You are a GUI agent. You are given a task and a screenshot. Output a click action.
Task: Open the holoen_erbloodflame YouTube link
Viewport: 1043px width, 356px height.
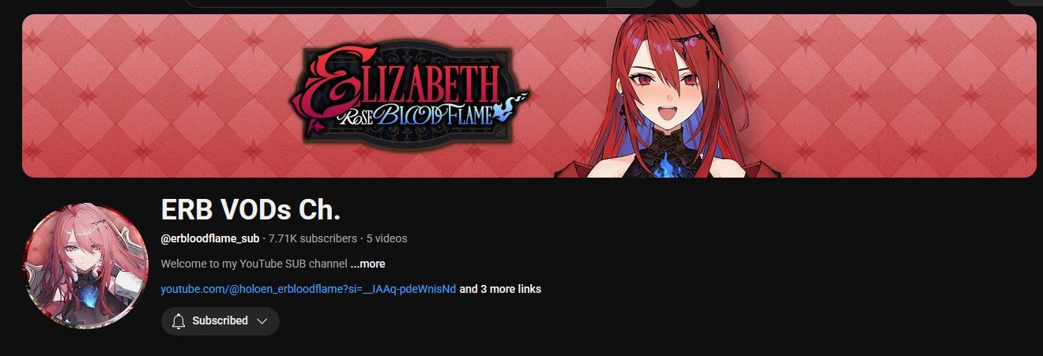[x=308, y=289]
